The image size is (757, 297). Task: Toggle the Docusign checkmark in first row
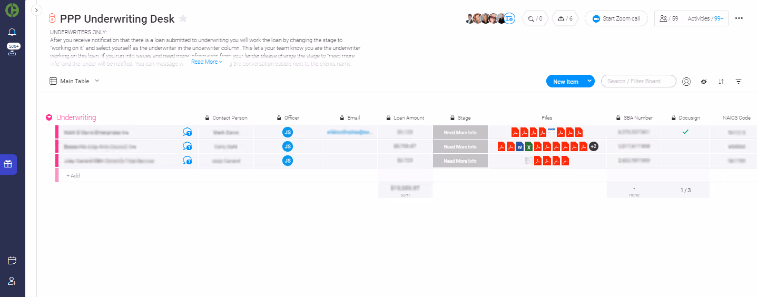(685, 132)
